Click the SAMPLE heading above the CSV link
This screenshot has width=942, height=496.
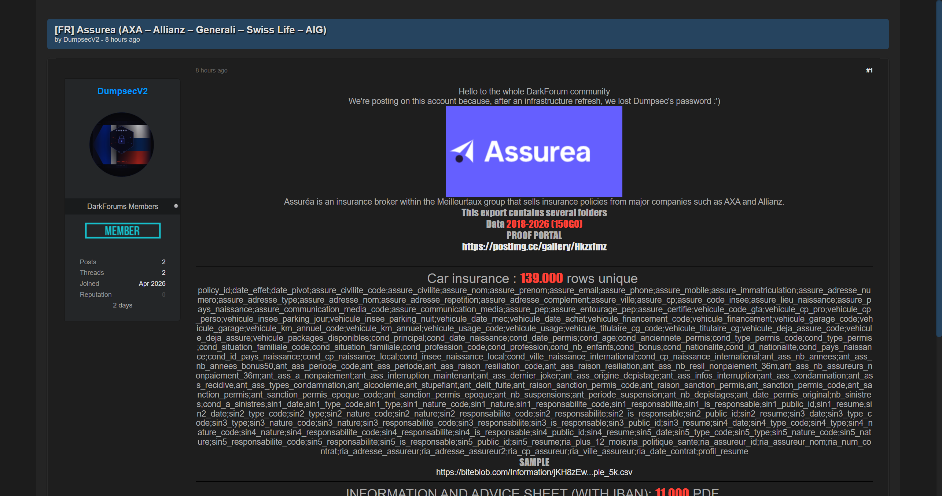(534, 462)
